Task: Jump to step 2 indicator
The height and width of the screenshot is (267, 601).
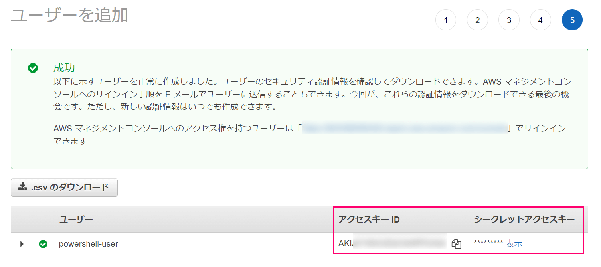Action: point(477,20)
